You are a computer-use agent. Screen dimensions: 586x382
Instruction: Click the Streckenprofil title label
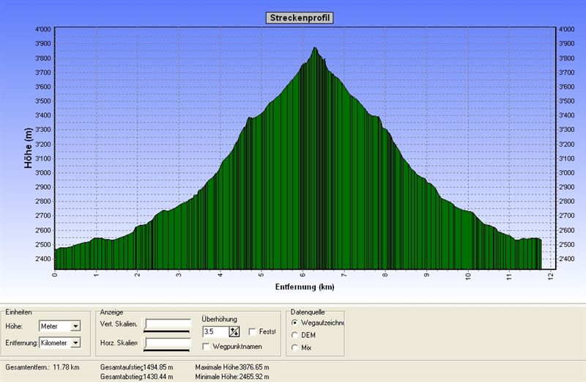(x=299, y=18)
